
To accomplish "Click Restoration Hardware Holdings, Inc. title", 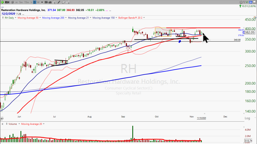I will tap(24, 10).
